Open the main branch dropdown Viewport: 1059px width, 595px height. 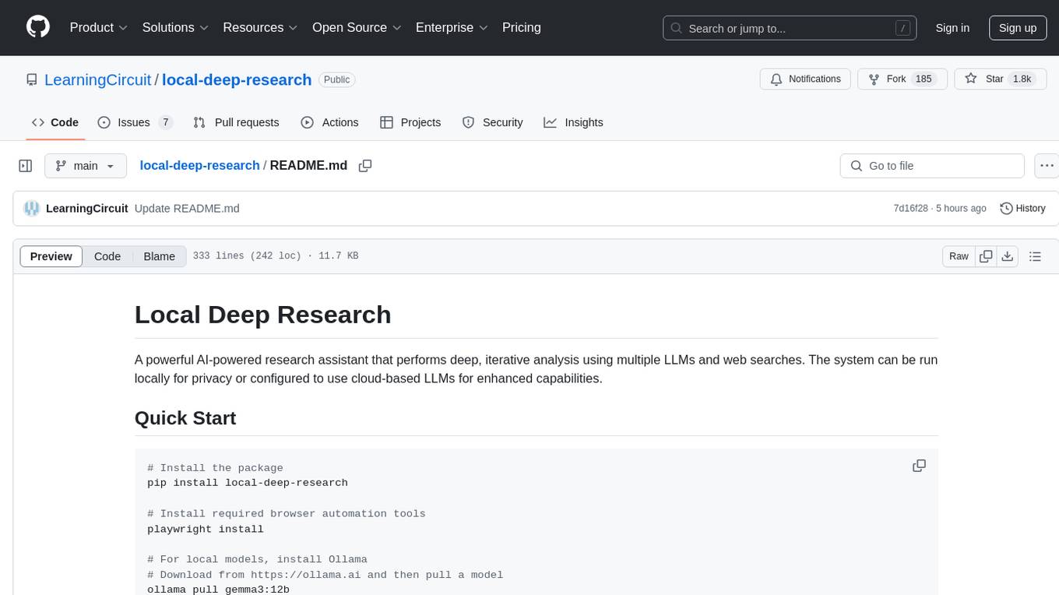click(x=86, y=166)
